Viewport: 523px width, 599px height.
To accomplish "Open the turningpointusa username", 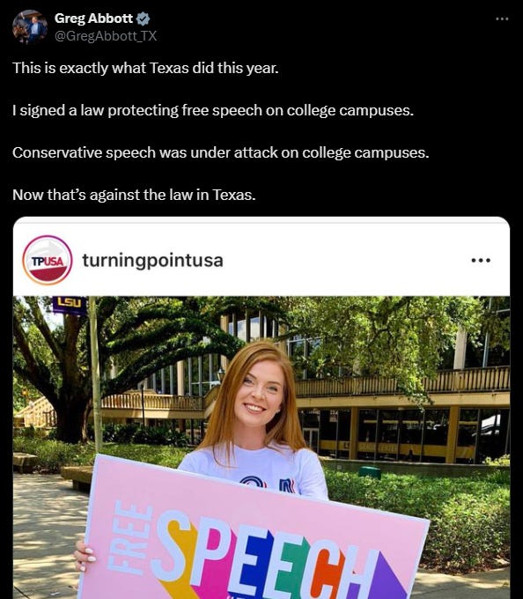I will coord(152,261).
